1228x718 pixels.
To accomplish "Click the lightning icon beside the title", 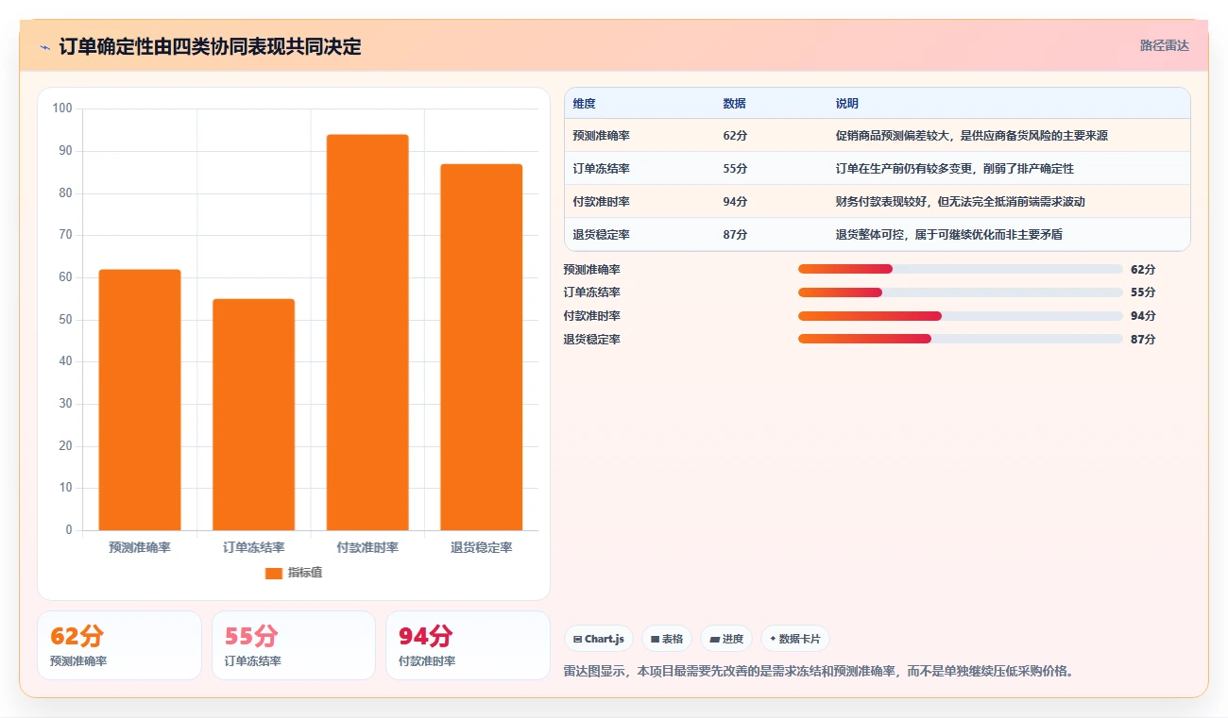I will point(45,47).
